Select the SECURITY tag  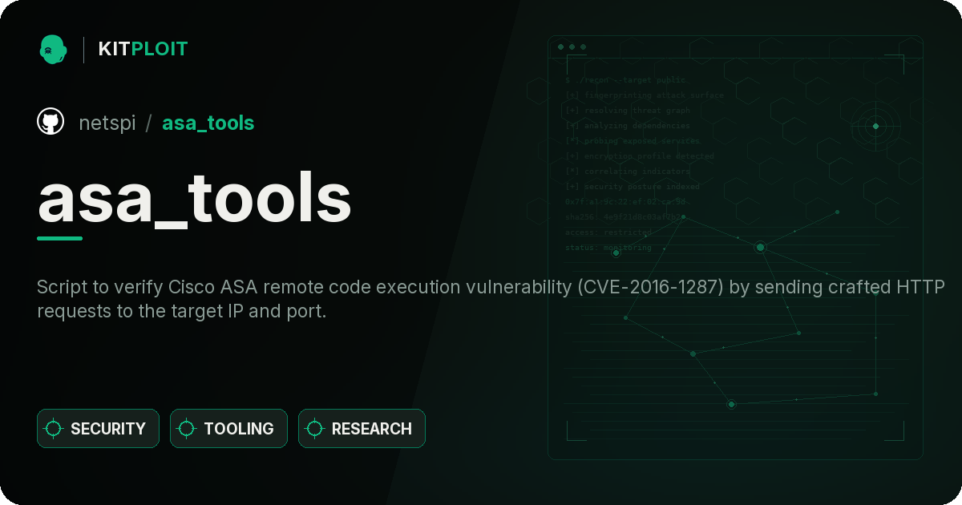98,429
